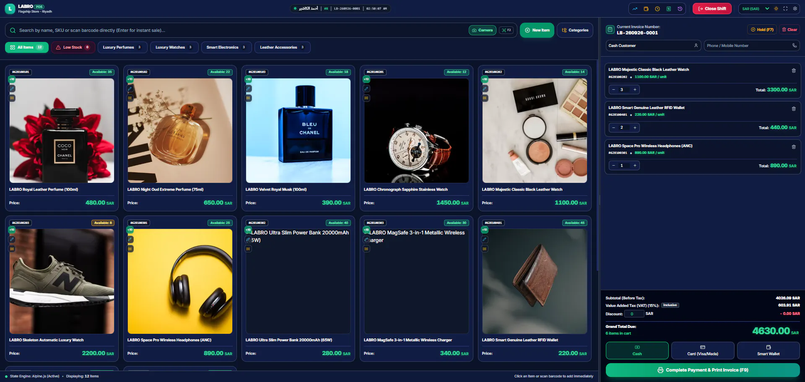
Task: Increase Headphones quantity in cart
Action: coord(635,166)
